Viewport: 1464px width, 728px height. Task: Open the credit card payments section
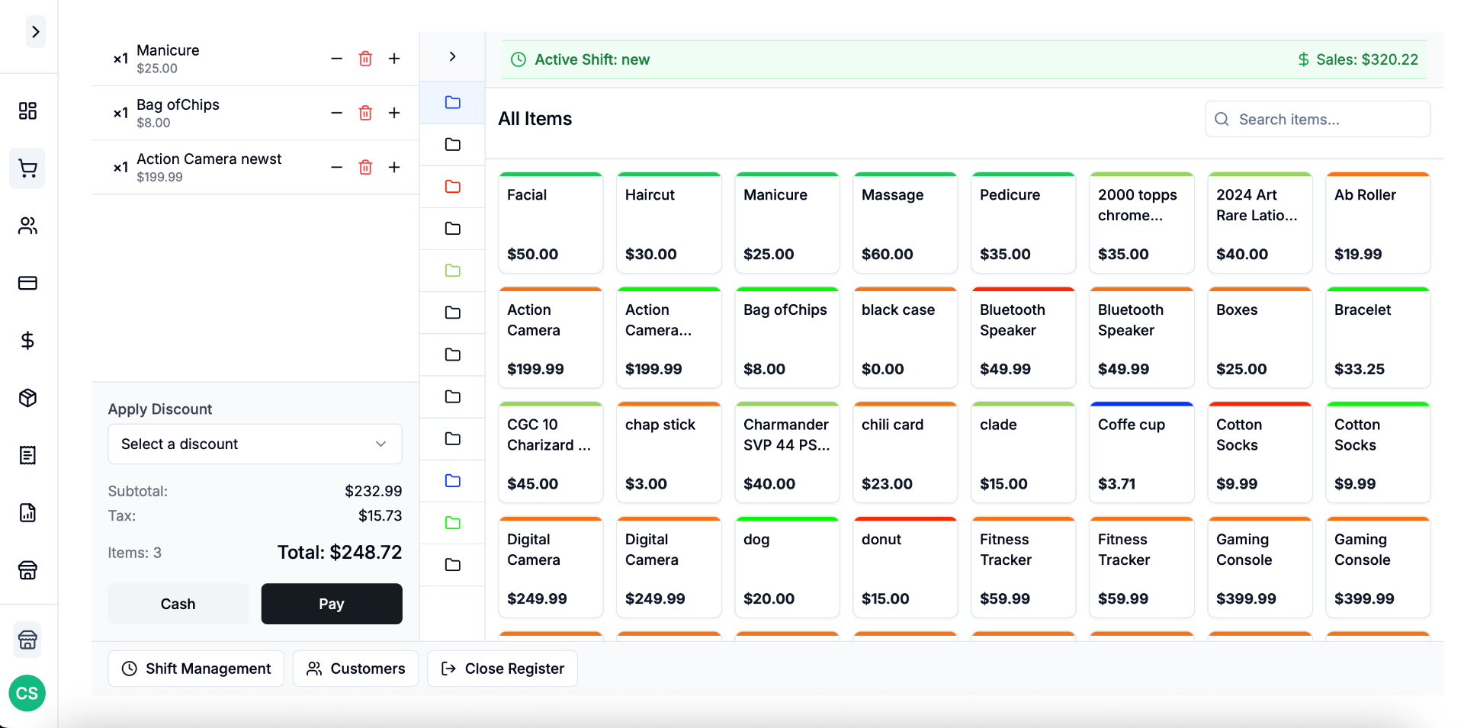(x=28, y=283)
